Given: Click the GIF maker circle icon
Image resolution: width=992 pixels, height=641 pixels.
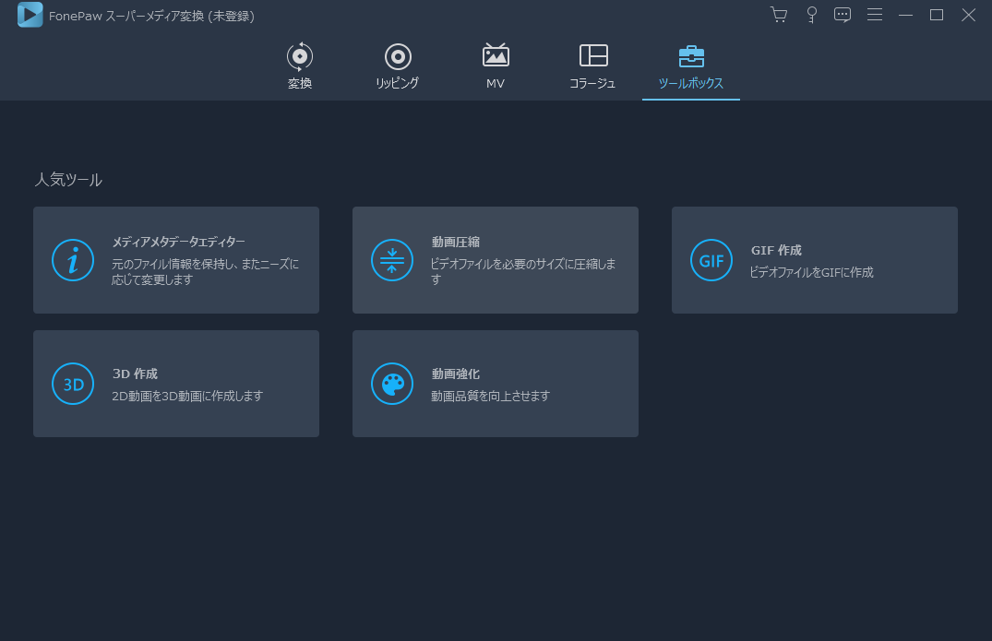Looking at the screenshot, I should 711,260.
